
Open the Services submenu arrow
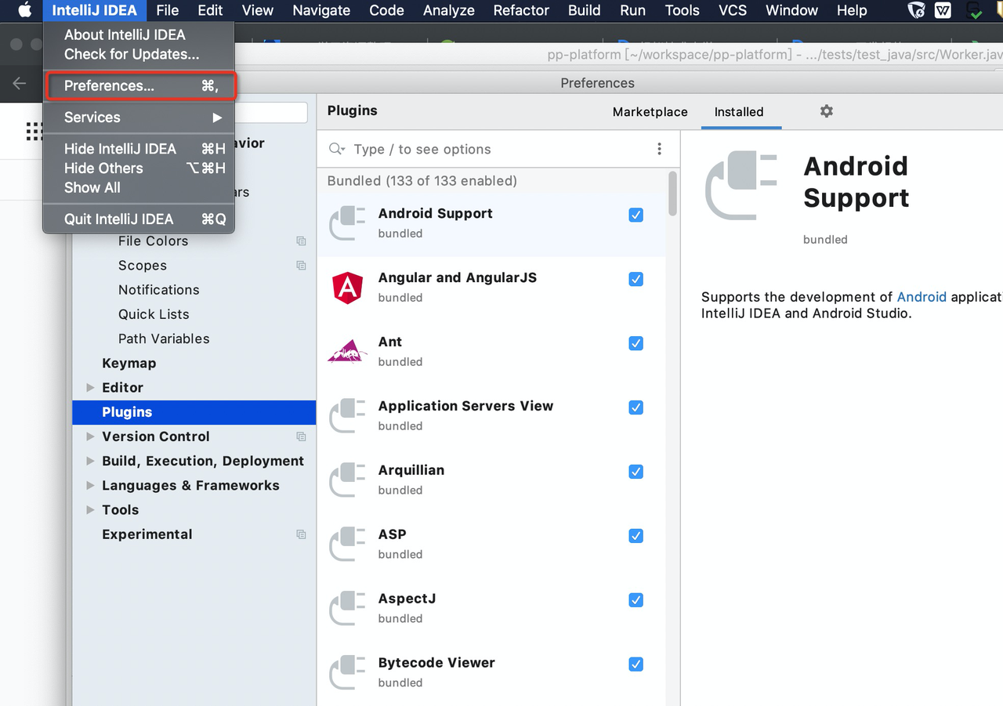coord(217,118)
